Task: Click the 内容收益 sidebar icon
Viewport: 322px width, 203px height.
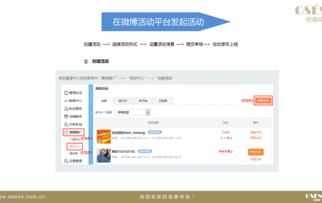Action: (66, 124)
